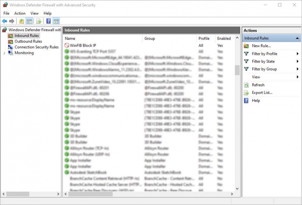
Task: Sort rules by the Name column header
Action: [102, 38]
